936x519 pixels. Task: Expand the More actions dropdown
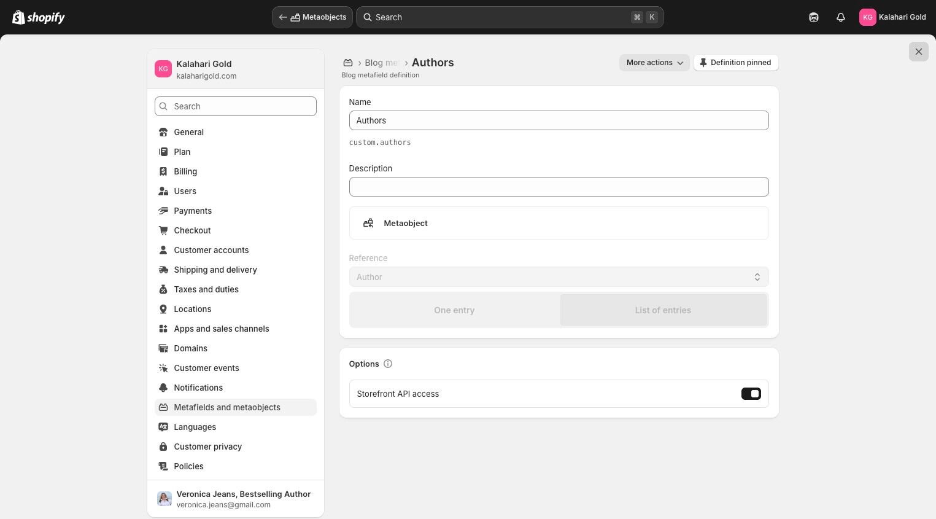point(654,63)
